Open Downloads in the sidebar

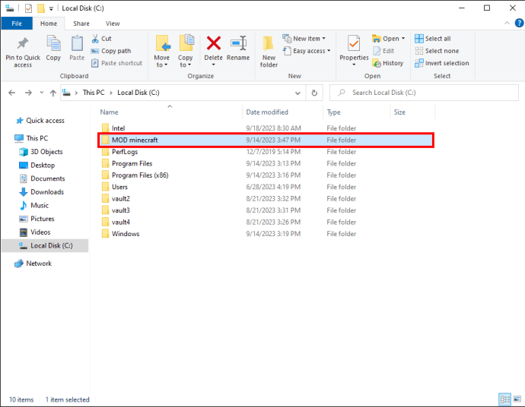click(x=42, y=192)
